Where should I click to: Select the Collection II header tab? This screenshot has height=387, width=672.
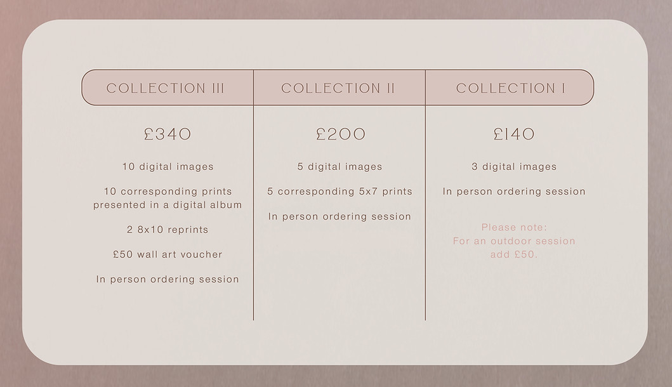(x=338, y=88)
